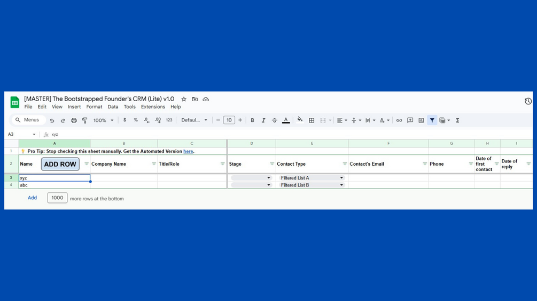Format as currency
Image resolution: width=537 pixels, height=301 pixels.
click(x=124, y=120)
